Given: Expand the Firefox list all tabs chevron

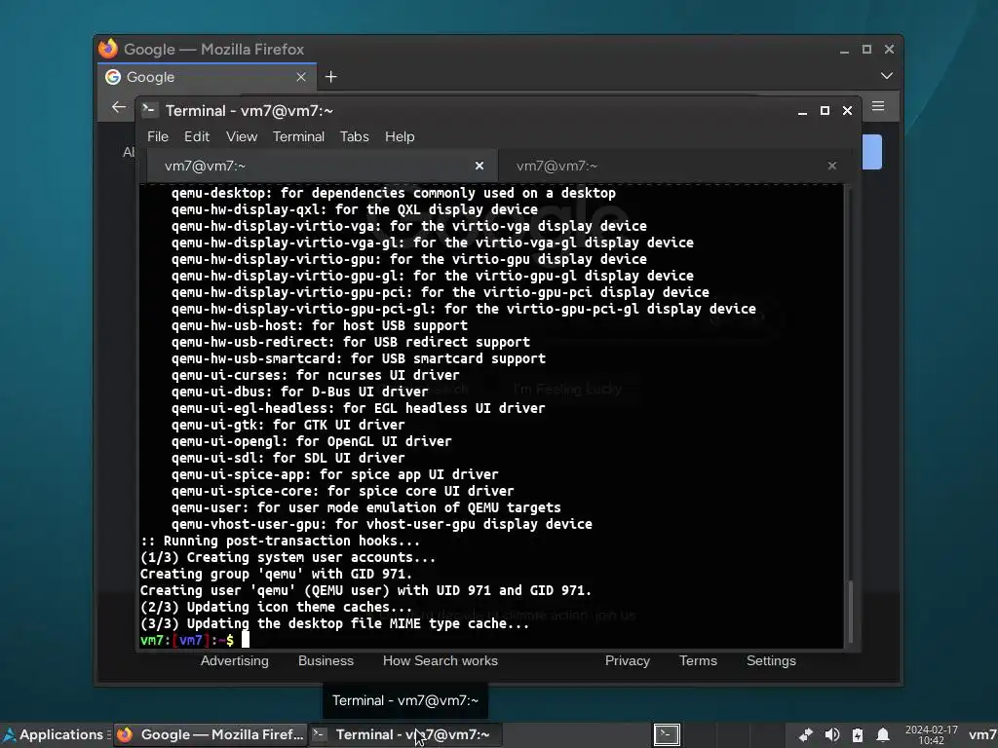Looking at the screenshot, I should (887, 76).
